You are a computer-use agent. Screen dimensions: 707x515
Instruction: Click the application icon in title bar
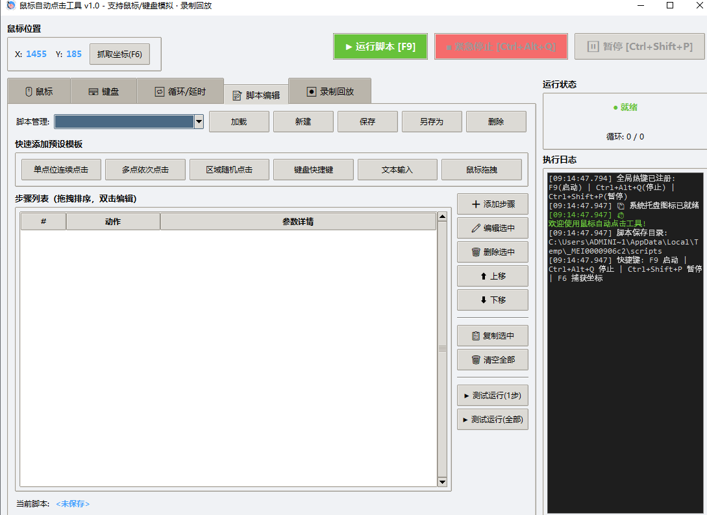click(10, 5)
